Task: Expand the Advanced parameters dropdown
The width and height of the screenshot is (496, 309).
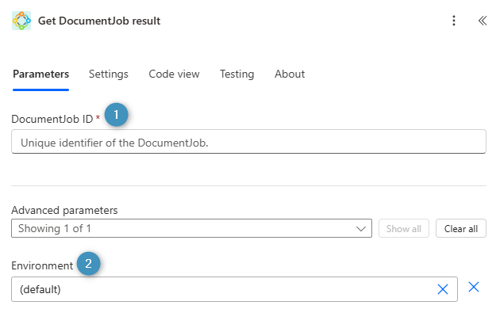Action: tap(192, 228)
